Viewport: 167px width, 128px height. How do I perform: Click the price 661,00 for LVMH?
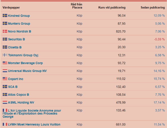point(121,124)
